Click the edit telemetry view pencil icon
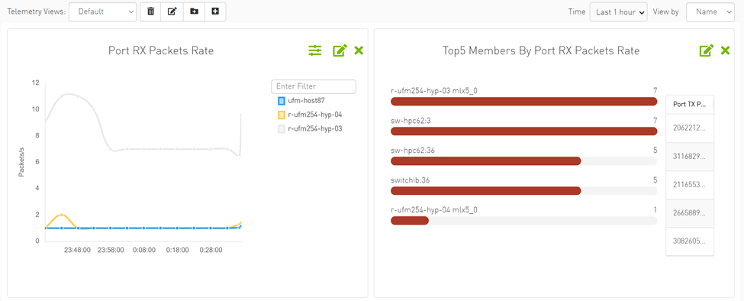Image resolution: width=744 pixels, height=301 pixels. [x=172, y=12]
